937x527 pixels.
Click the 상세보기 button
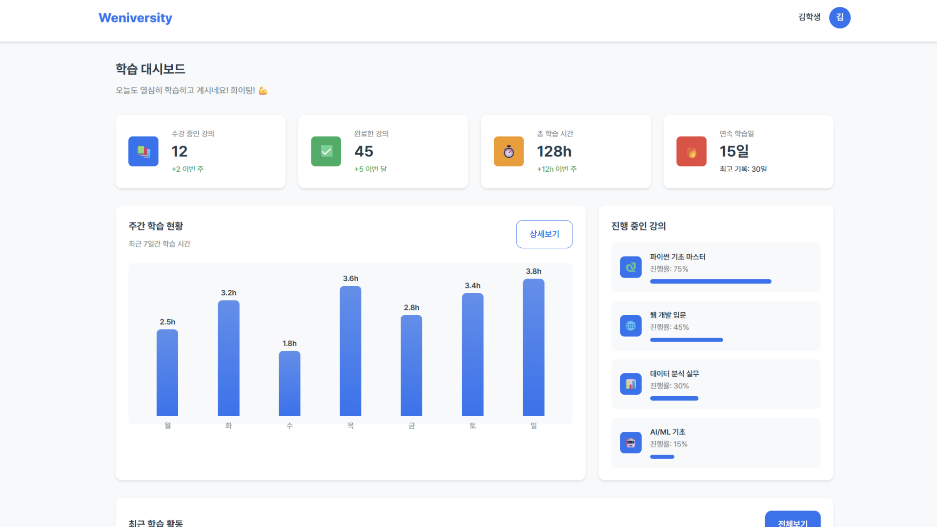pyautogui.click(x=544, y=234)
